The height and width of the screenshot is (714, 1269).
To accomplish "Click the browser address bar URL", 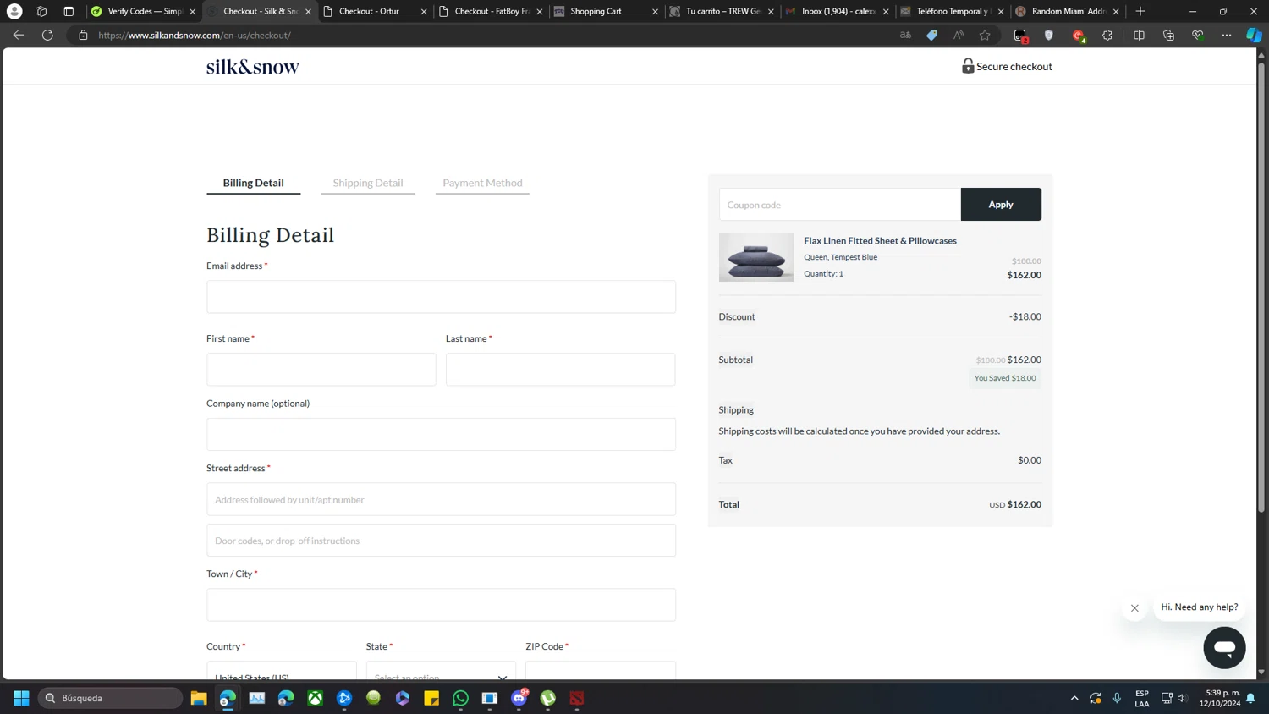I will pos(195,36).
